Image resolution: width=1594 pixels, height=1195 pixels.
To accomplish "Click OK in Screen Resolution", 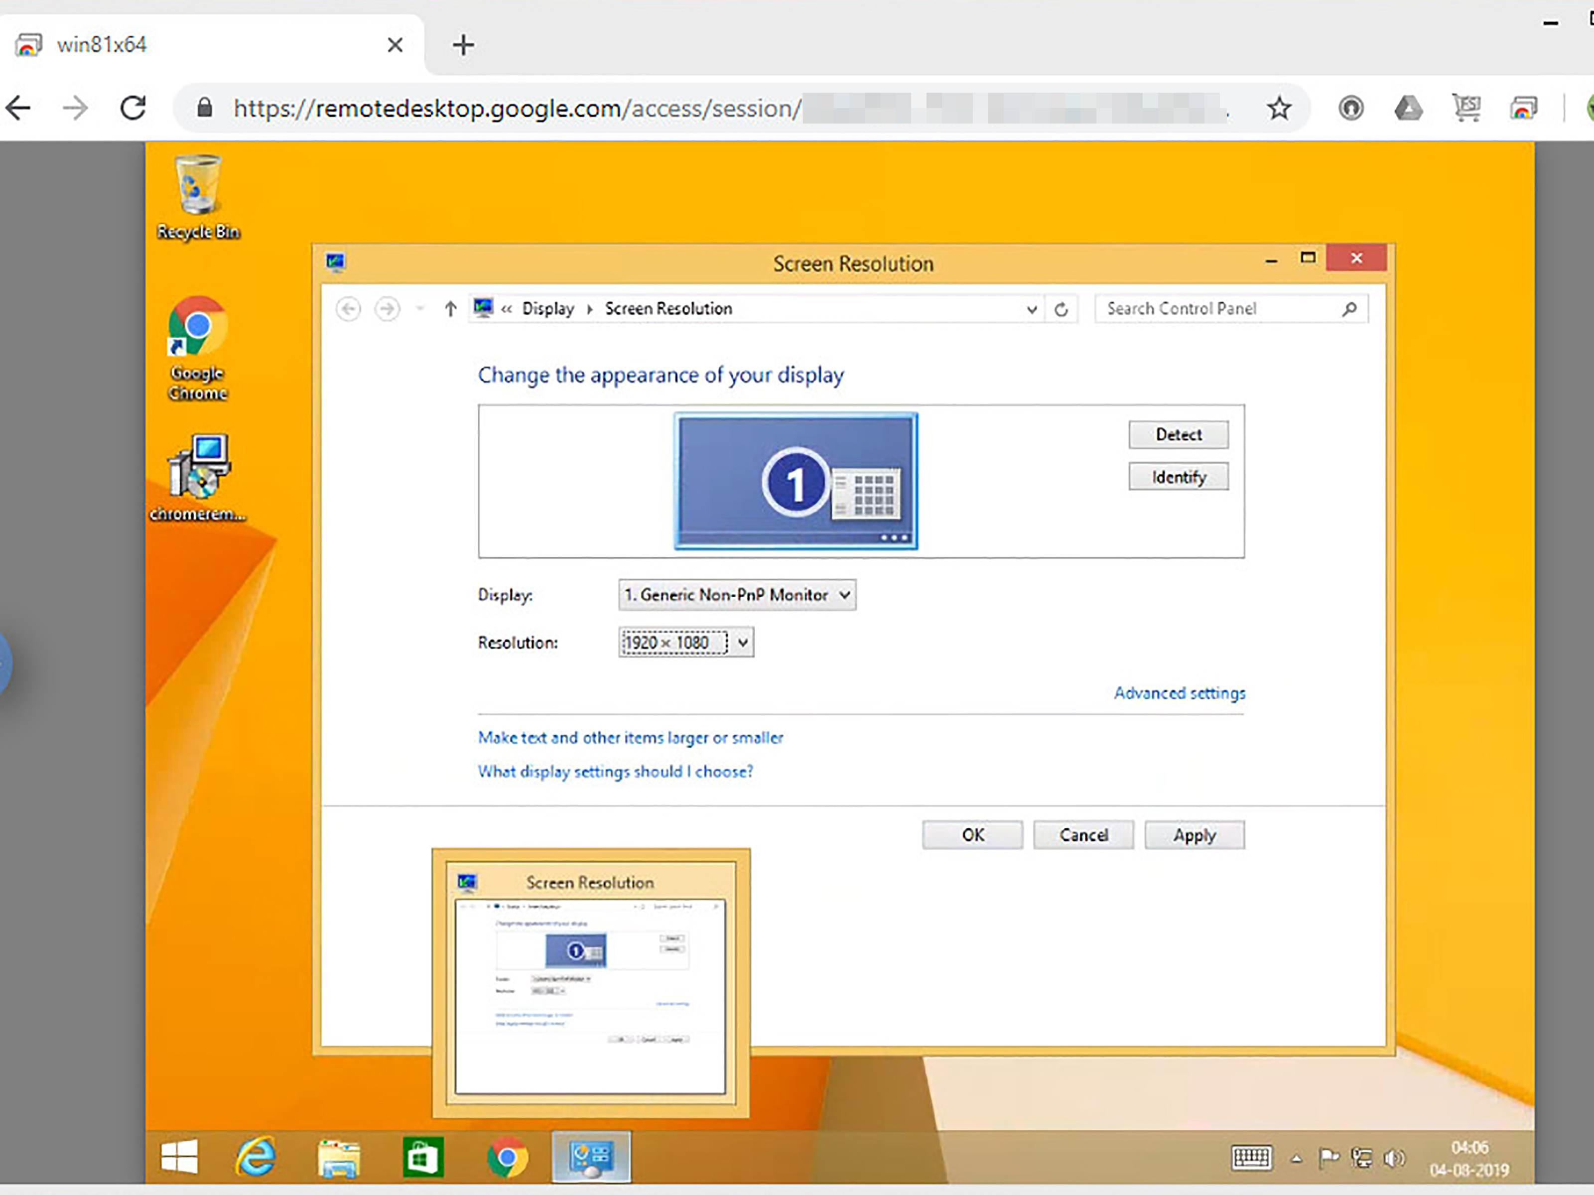I will click(x=972, y=835).
